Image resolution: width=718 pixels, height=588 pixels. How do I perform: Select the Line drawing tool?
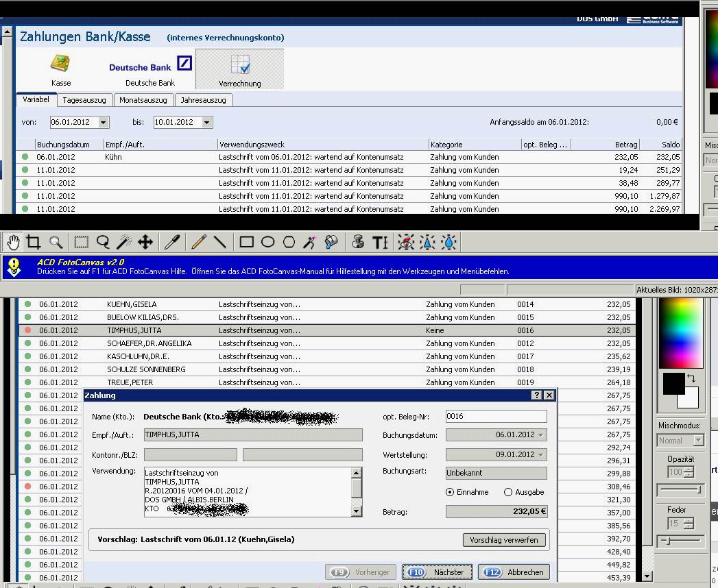(x=220, y=242)
